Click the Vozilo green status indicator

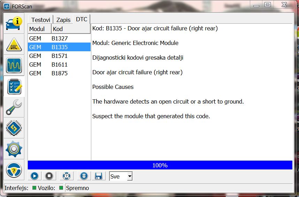point(61,188)
